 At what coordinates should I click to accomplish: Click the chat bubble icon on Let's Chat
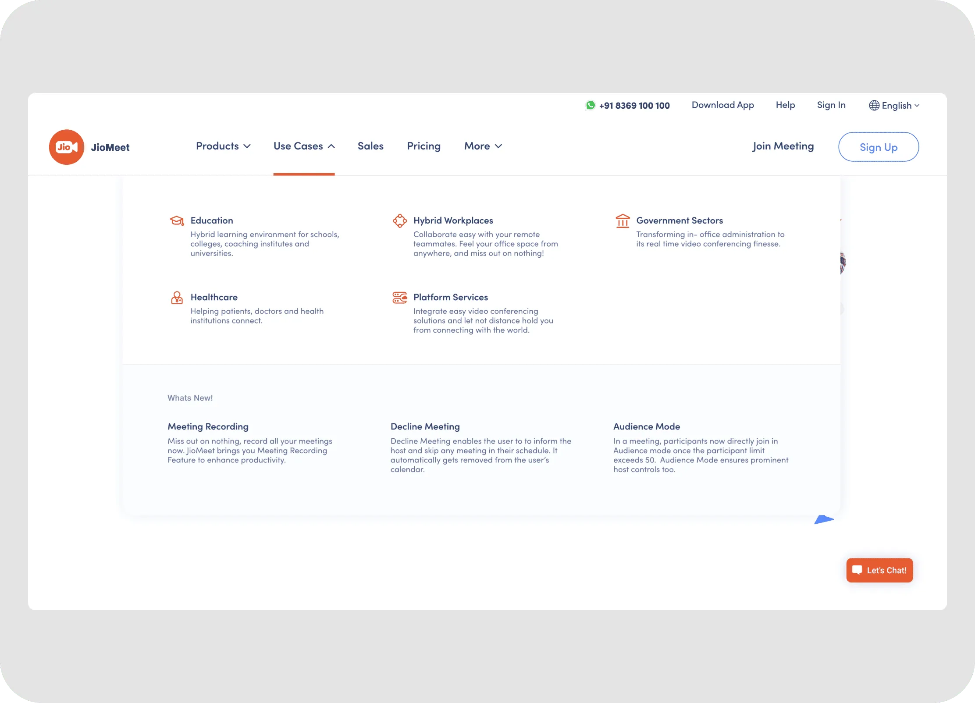858,570
